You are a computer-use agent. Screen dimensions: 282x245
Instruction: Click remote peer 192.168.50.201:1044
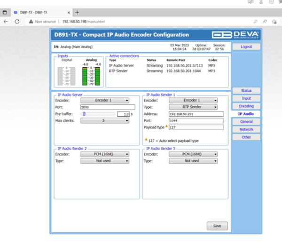183,71
